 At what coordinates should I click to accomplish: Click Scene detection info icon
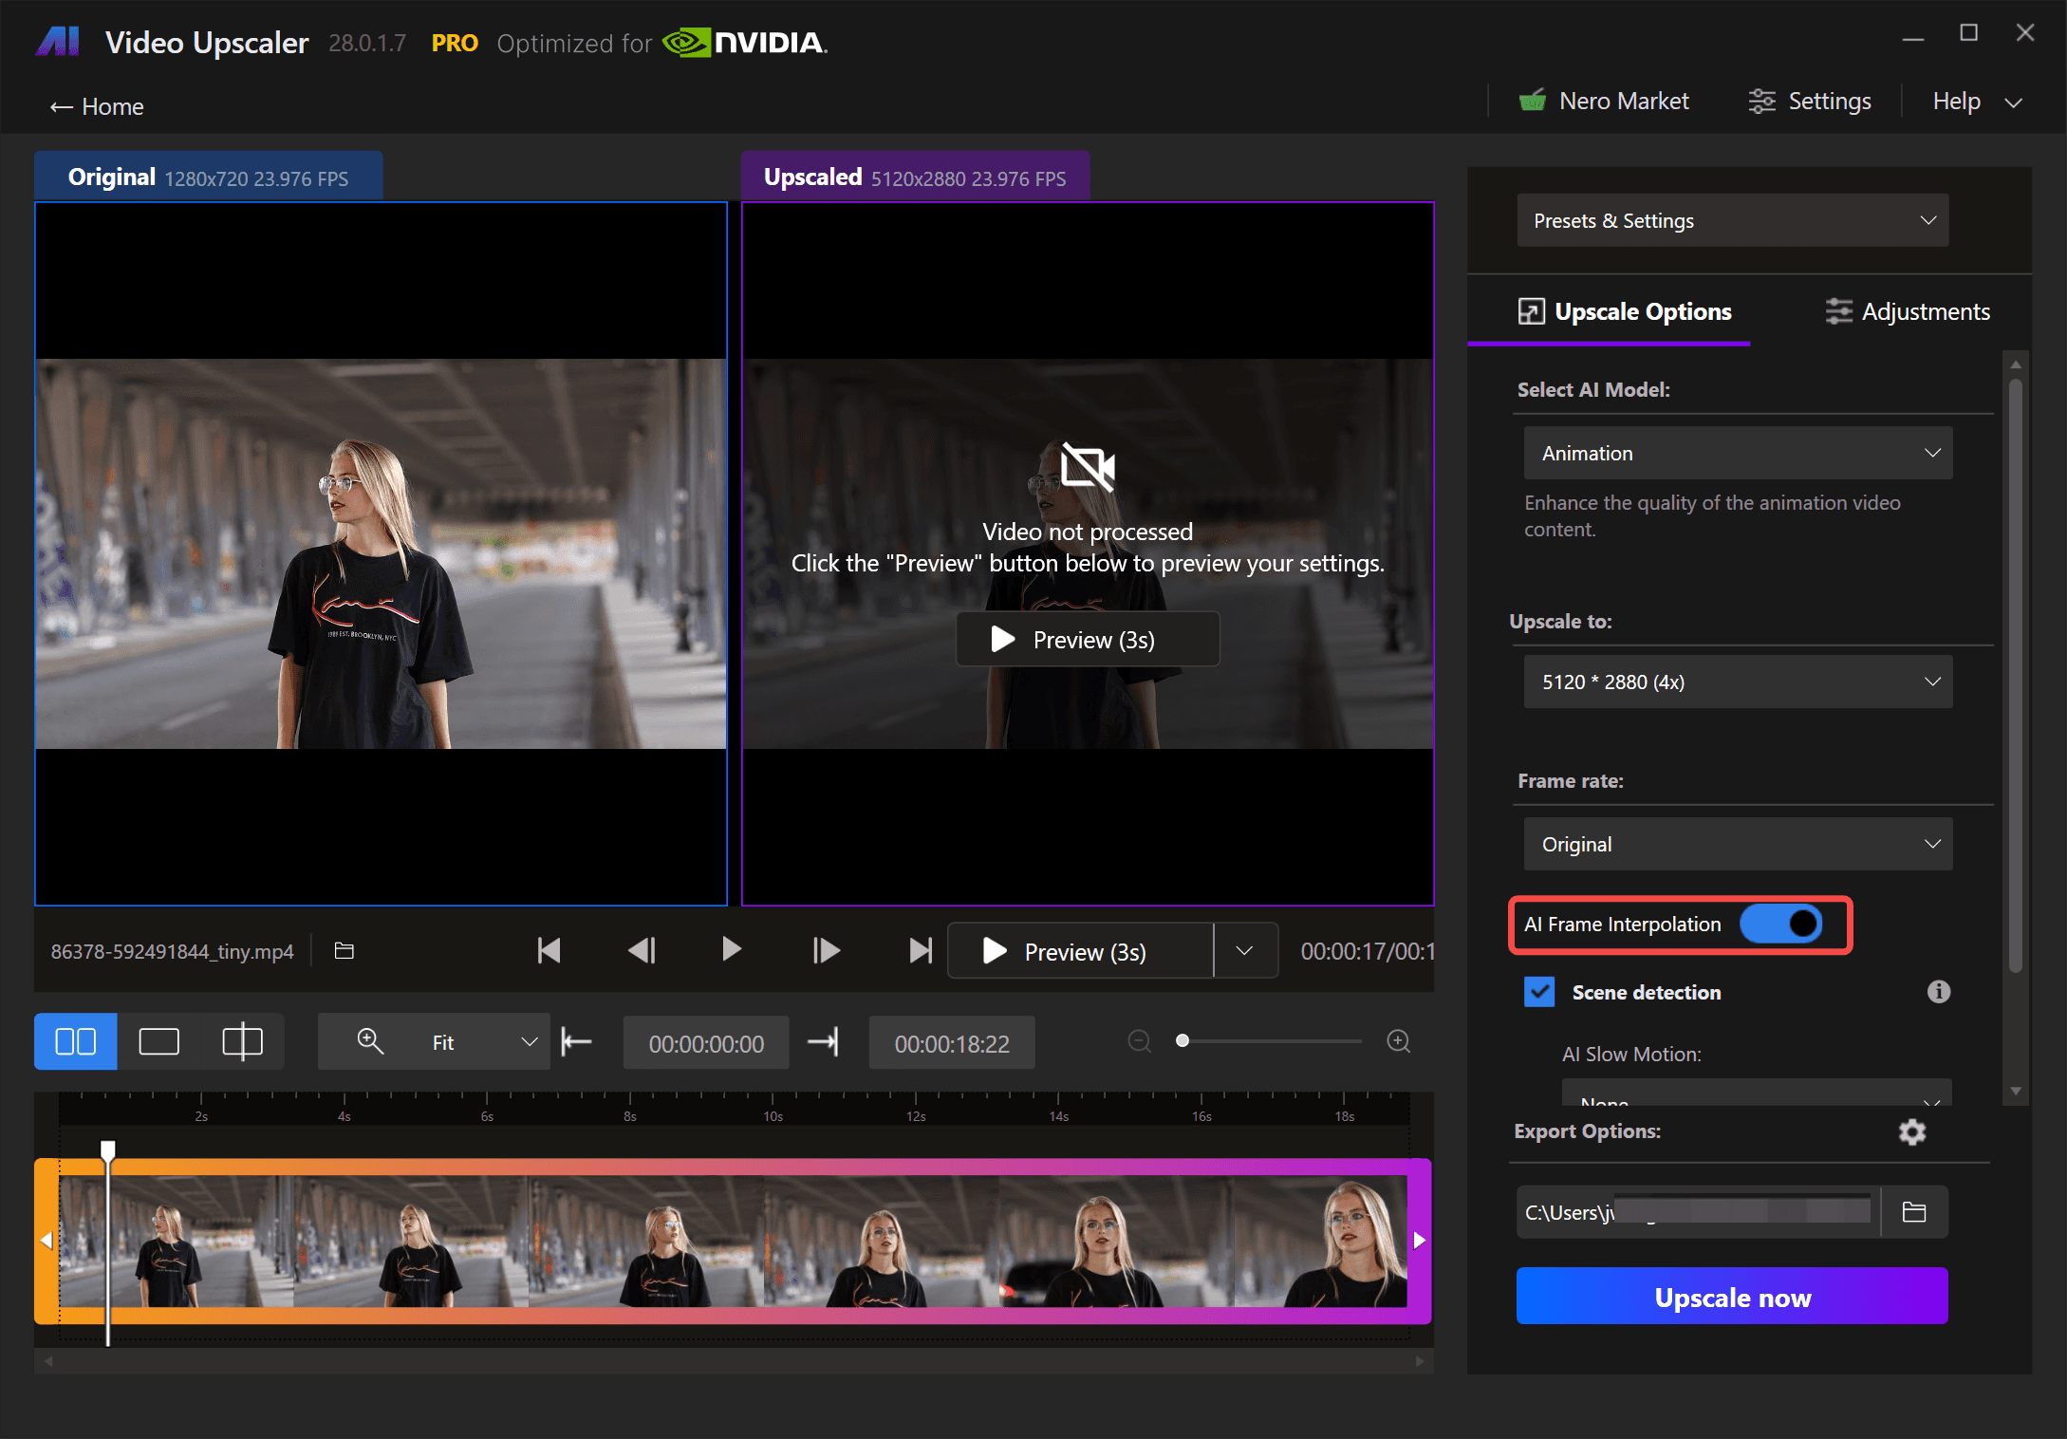1938,992
